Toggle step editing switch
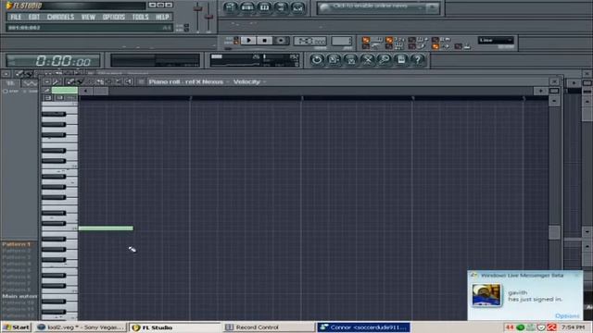The image size is (593, 333). (x=411, y=46)
